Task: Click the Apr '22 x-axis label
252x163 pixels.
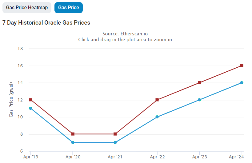Action: [x=157, y=157]
